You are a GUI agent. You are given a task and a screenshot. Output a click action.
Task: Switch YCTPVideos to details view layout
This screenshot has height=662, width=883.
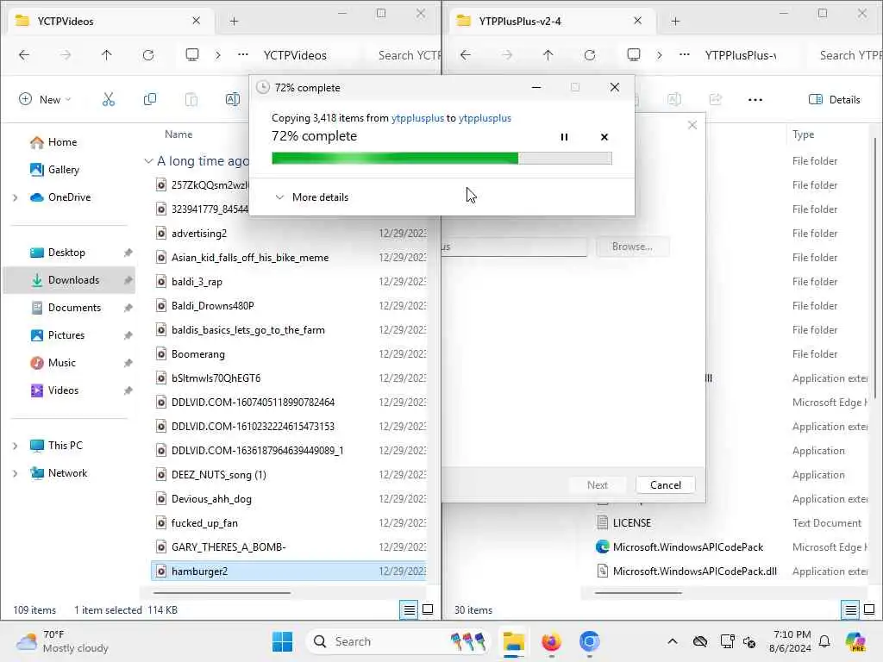(x=409, y=609)
